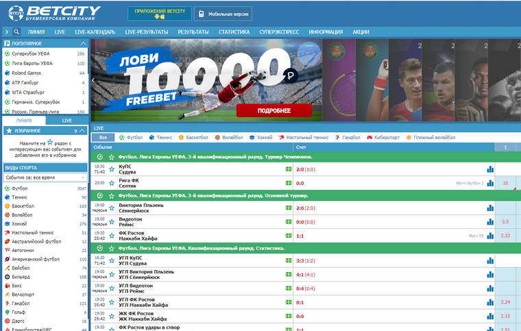Favorite the Турнир Чемпионов league header star
The height and width of the screenshot is (331, 521).
pos(112,157)
